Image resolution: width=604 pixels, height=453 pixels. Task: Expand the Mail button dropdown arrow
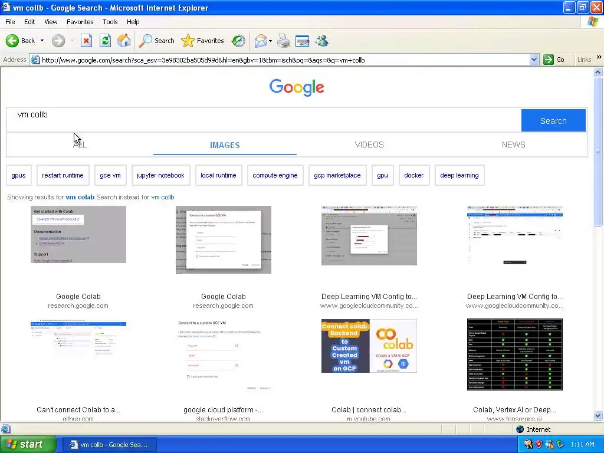pyautogui.click(x=270, y=41)
